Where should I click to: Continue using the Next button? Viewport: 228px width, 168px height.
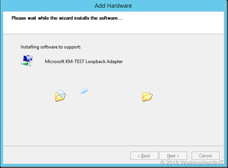[x=173, y=156]
